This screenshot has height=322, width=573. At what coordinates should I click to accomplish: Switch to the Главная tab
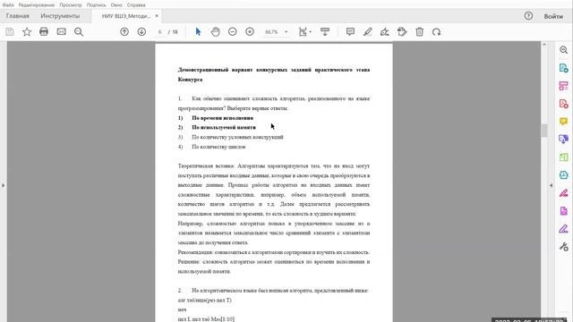coord(18,16)
